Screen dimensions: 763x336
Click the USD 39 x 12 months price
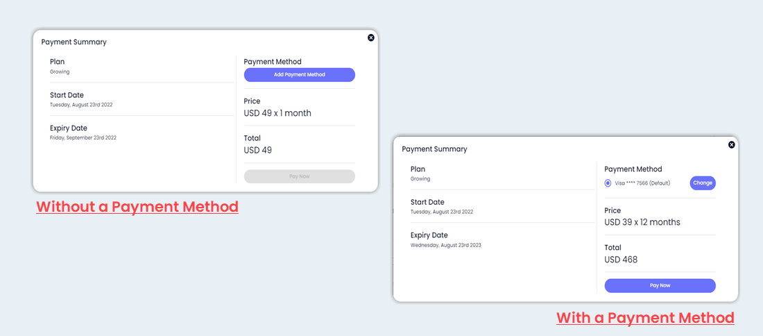[642, 222]
